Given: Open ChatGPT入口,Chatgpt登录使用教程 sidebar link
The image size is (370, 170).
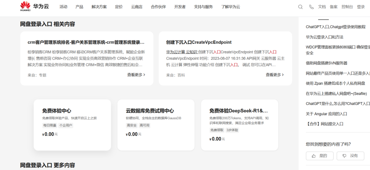Looking at the screenshot, I should [336, 27].
